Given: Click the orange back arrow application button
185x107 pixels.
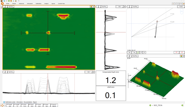Looking at the screenshot, I should click(x=2, y=3).
